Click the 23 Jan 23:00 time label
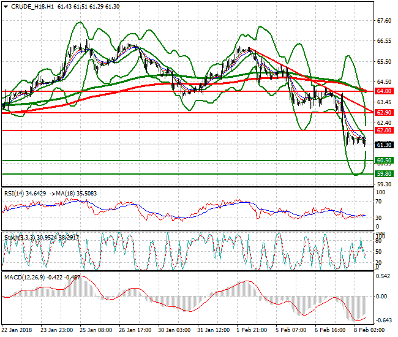Screen dimensions: 398x337 [57, 330]
